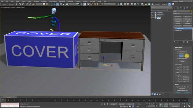Screen dimensions: 193x108
Task: Open the Modifier List dropdown
Action: [183, 14]
